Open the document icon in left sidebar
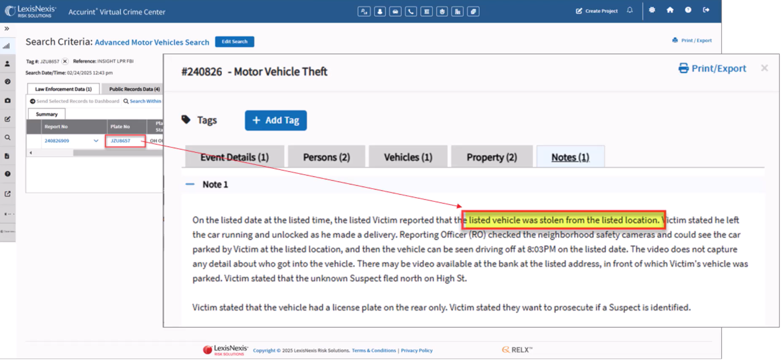The width and height of the screenshot is (781, 360). (x=7, y=156)
